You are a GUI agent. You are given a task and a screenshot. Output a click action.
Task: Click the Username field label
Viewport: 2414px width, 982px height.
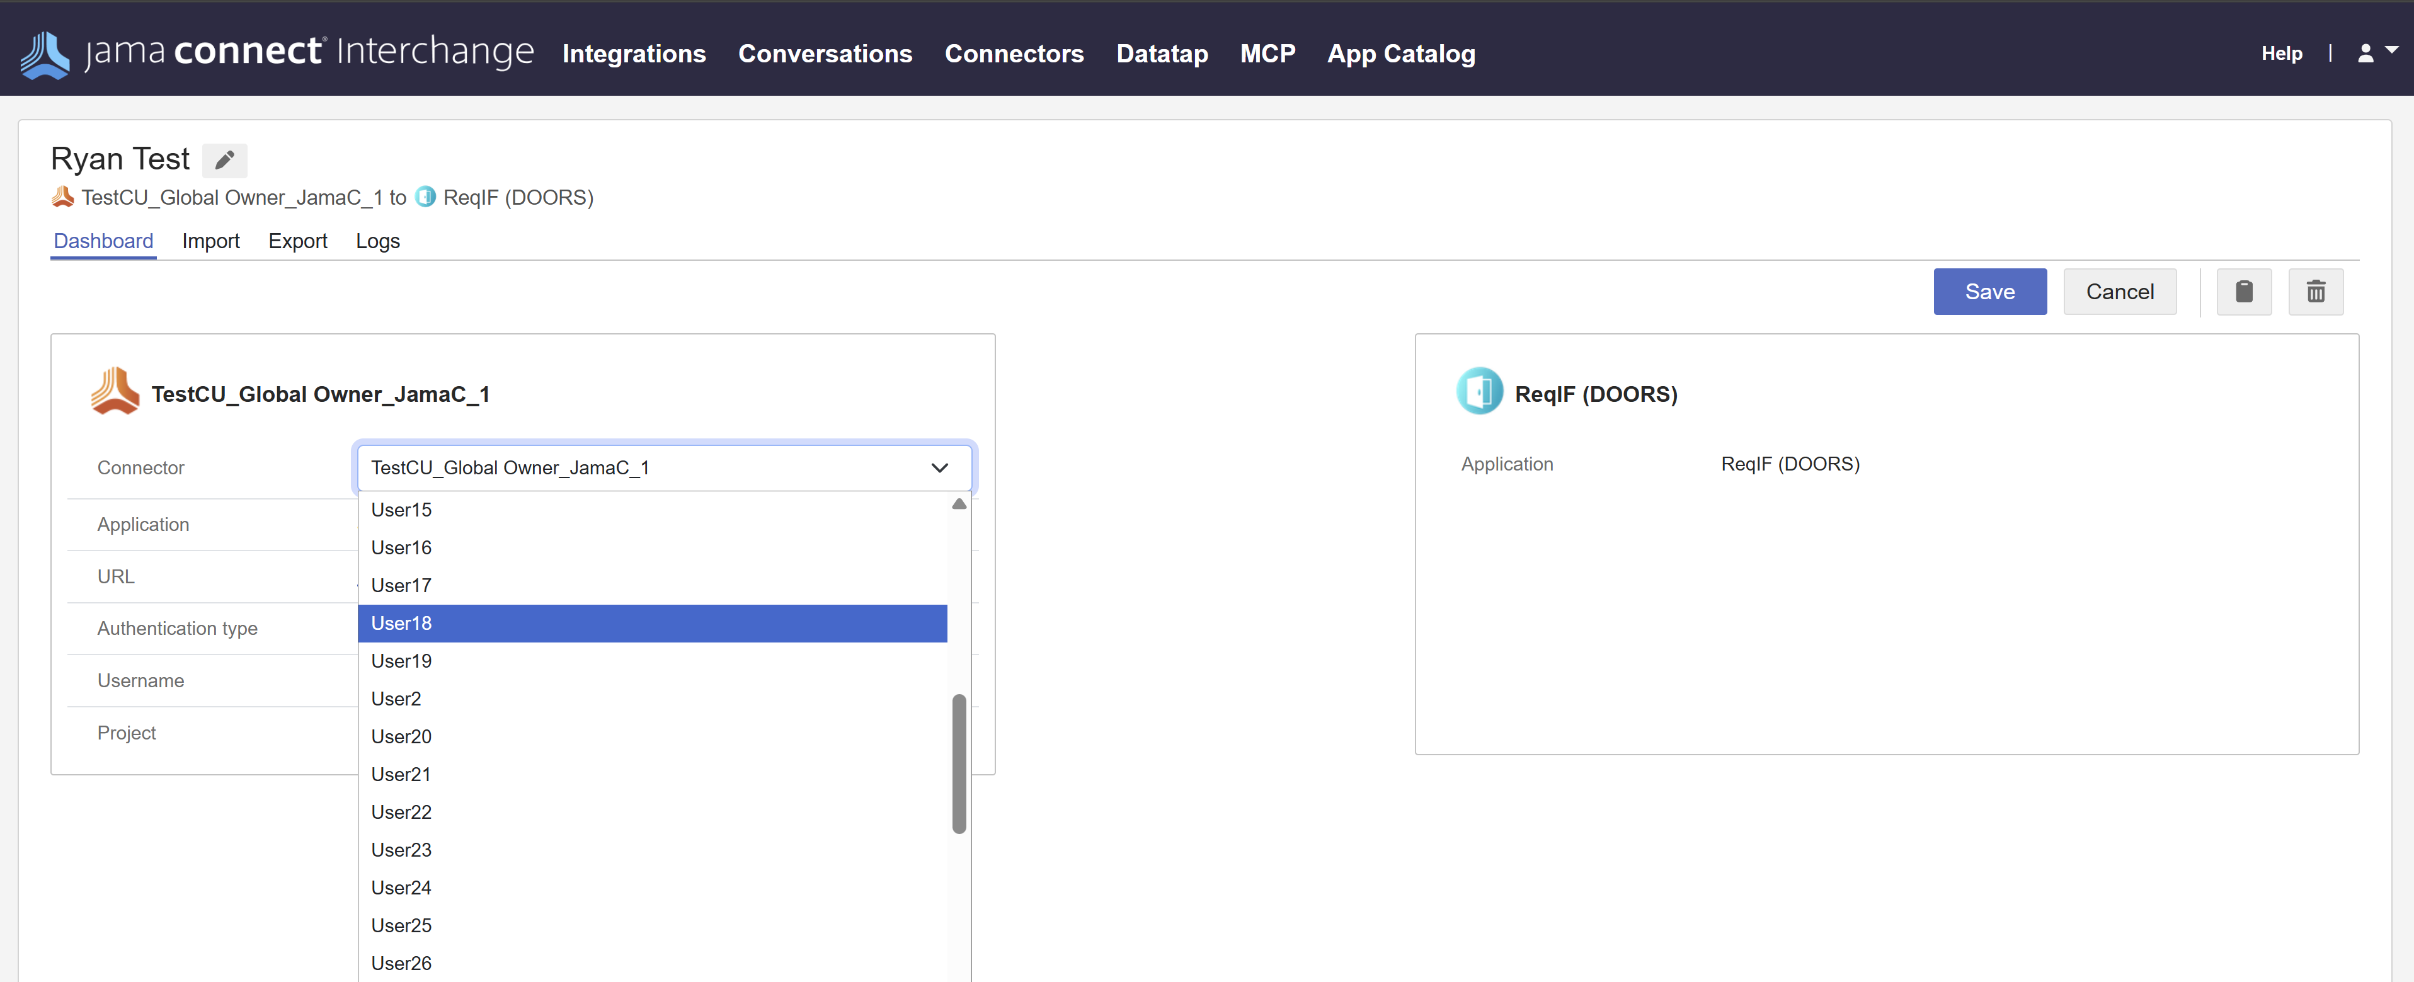(140, 680)
